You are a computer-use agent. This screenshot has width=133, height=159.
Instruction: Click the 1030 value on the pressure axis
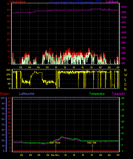[x=124, y=7]
